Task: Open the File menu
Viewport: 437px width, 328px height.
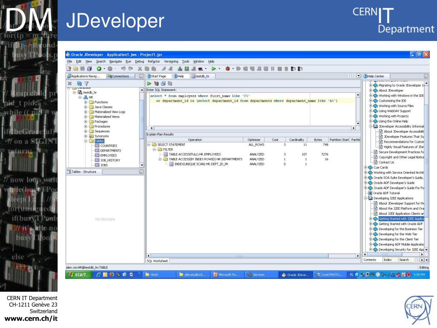Action: pos(70,61)
